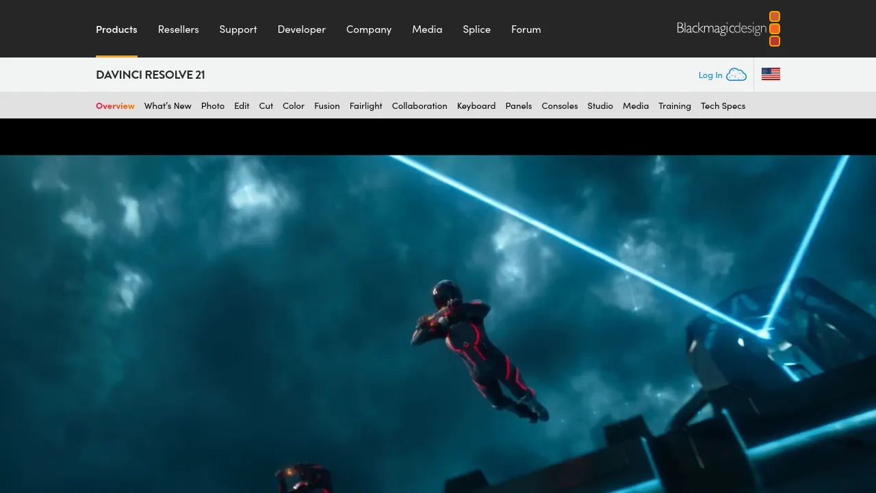Switch to the Studio tab

pos(600,106)
